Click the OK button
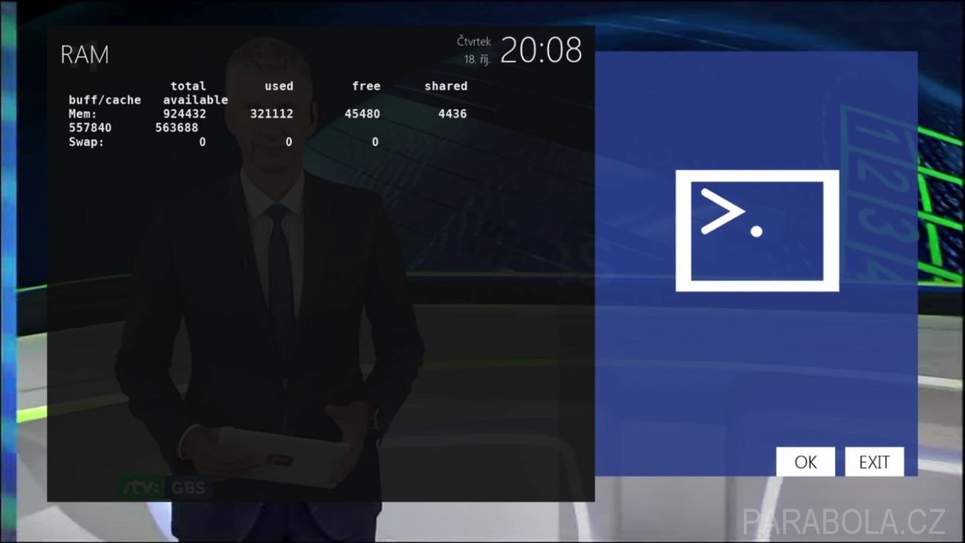This screenshot has height=543, width=965. [x=805, y=462]
